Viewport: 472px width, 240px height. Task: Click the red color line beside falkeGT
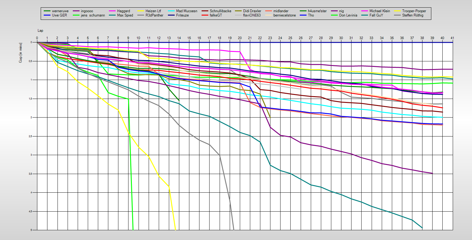click(205, 15)
